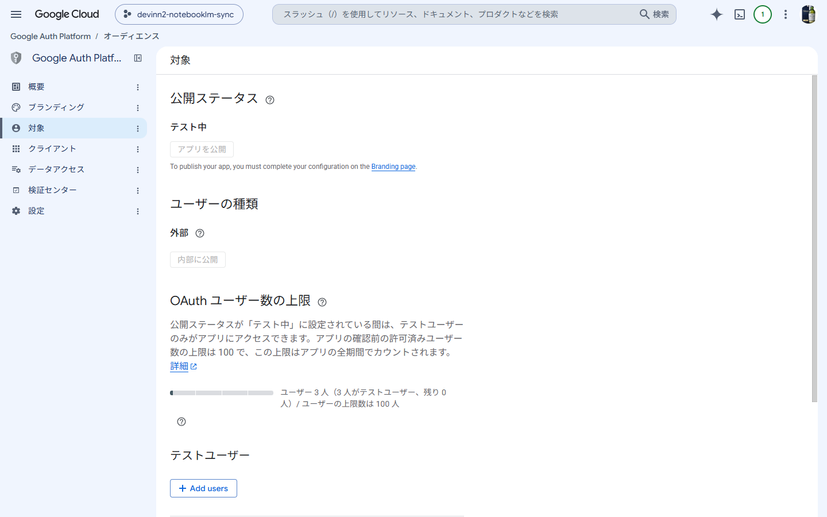Open the three-dot menu beside ブランディング
This screenshot has width=827, height=517.
pos(138,108)
